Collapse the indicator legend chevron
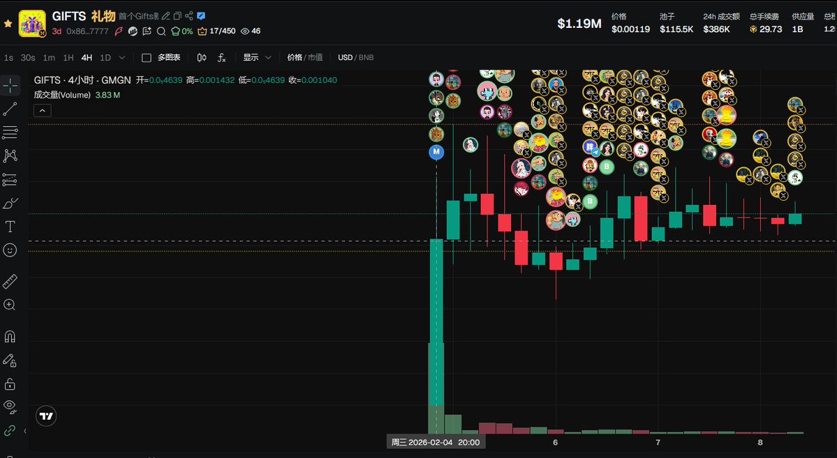The width and height of the screenshot is (837, 458). tap(42, 110)
